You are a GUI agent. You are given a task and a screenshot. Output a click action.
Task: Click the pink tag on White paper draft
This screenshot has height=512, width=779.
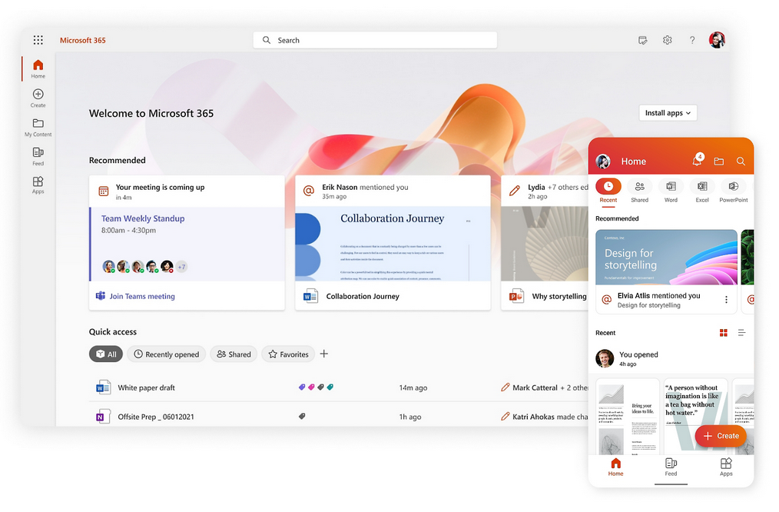(x=311, y=387)
